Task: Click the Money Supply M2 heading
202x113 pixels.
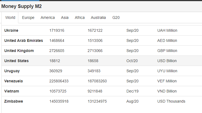Action: (22, 6)
